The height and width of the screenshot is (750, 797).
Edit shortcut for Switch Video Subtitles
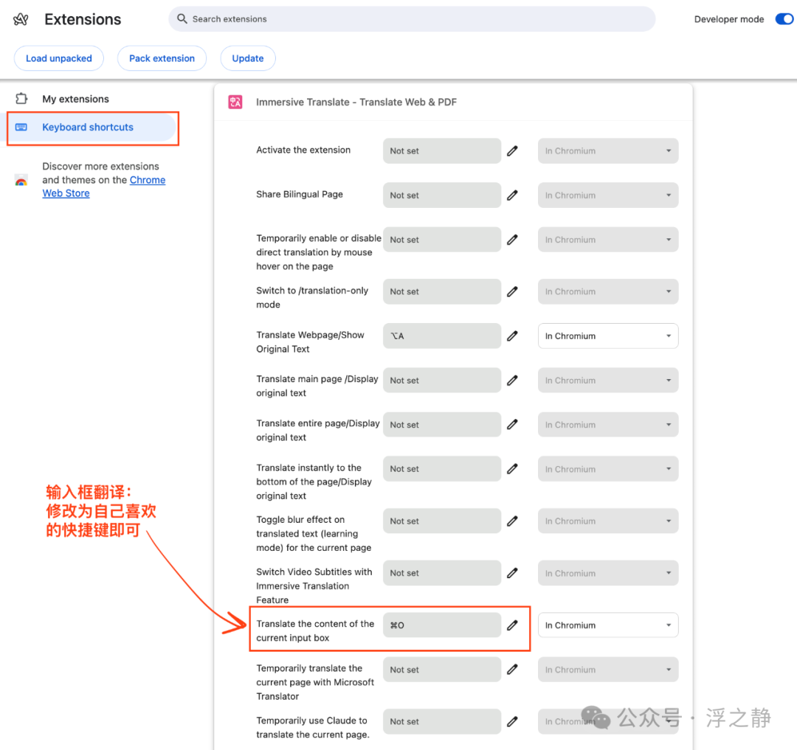(512, 573)
